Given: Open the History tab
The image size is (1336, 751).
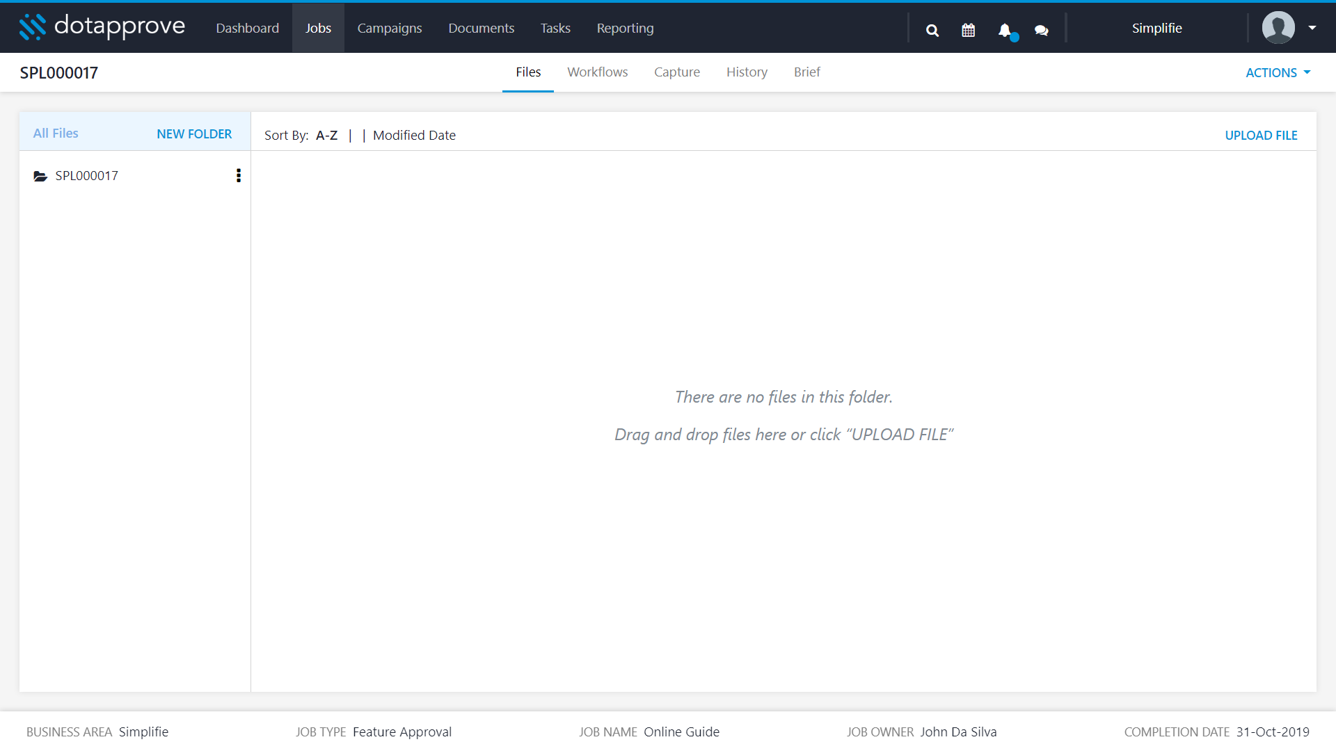Looking at the screenshot, I should 747,72.
